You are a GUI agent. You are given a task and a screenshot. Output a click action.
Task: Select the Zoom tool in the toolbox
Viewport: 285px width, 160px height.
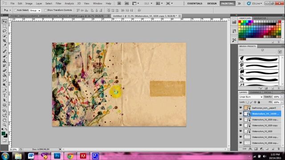4,125
